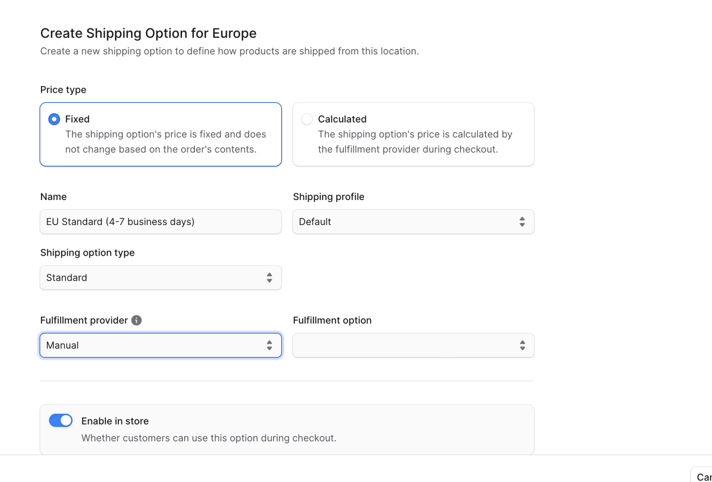The image size is (712, 482).
Task: Disable the Enable in store toggle
Action: (x=61, y=421)
